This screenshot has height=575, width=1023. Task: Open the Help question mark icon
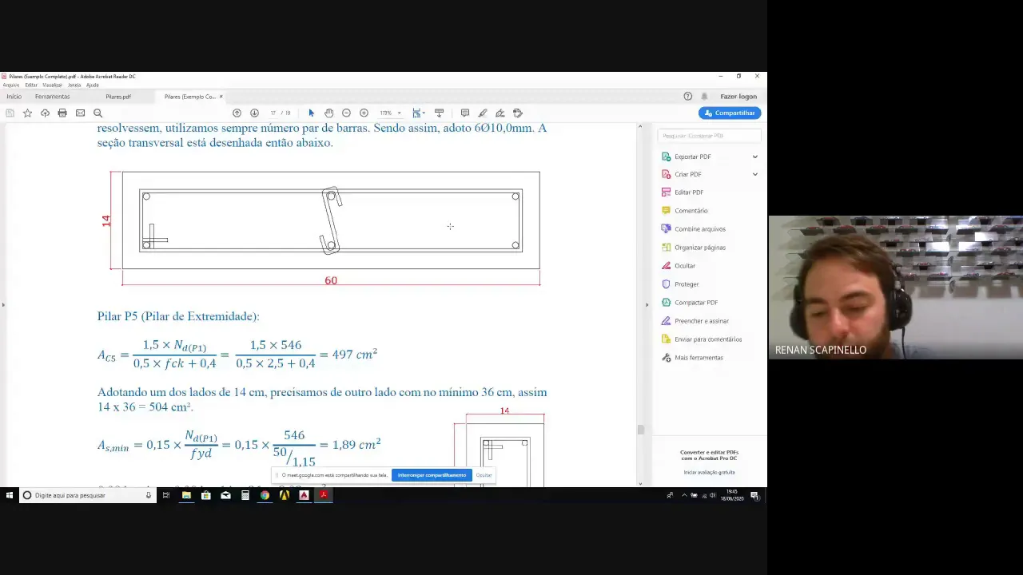687,97
